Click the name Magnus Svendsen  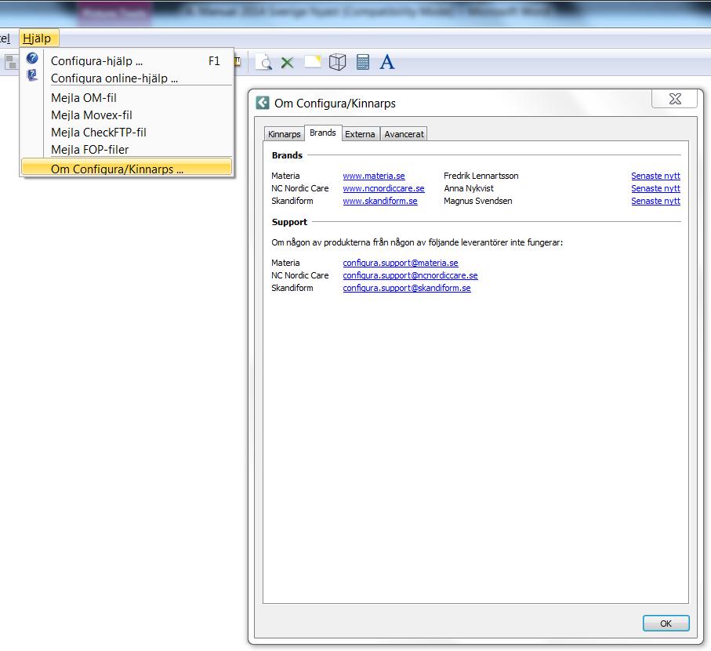tap(478, 201)
